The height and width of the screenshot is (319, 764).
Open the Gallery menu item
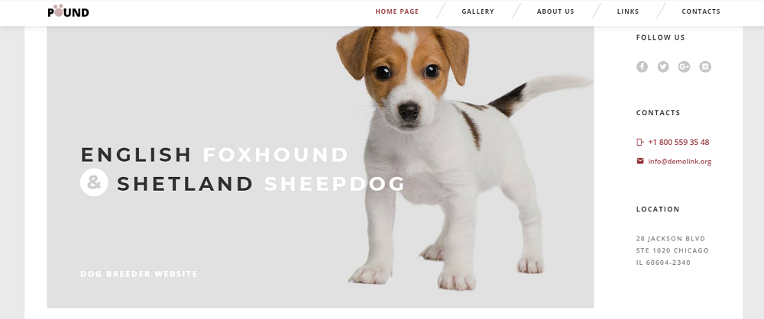click(477, 11)
